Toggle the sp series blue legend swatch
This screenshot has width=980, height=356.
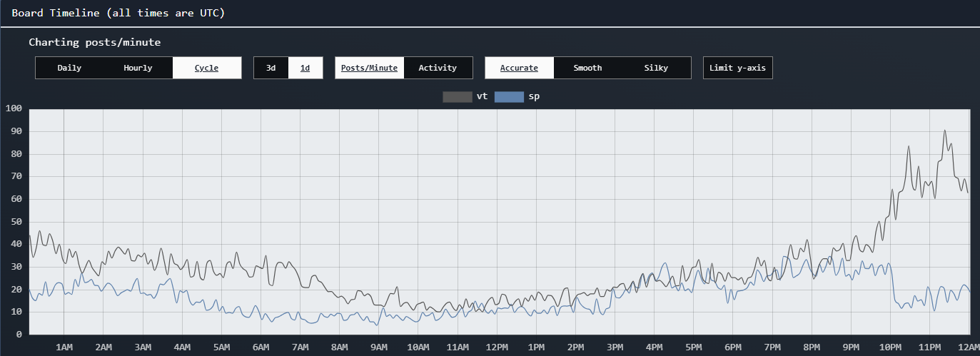[x=509, y=96]
